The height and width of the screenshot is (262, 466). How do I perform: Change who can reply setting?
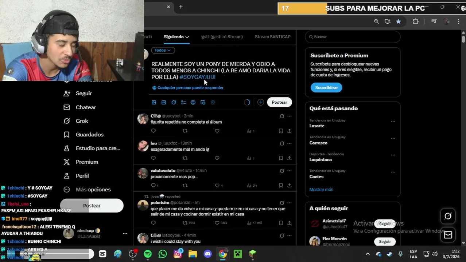coord(188,88)
